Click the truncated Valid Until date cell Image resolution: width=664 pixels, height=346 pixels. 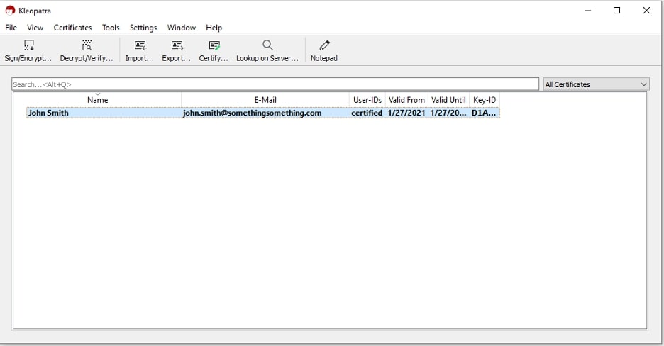[448, 113]
